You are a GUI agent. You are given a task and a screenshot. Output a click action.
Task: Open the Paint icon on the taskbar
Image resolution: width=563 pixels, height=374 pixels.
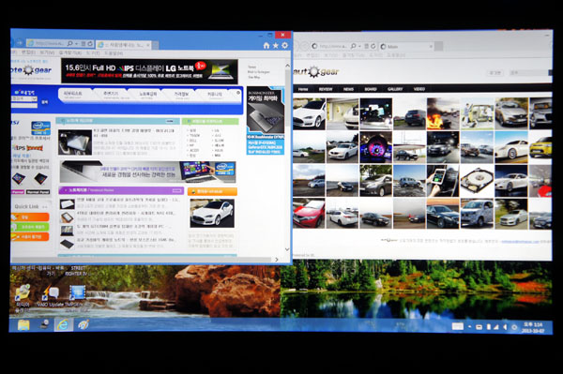(x=84, y=324)
